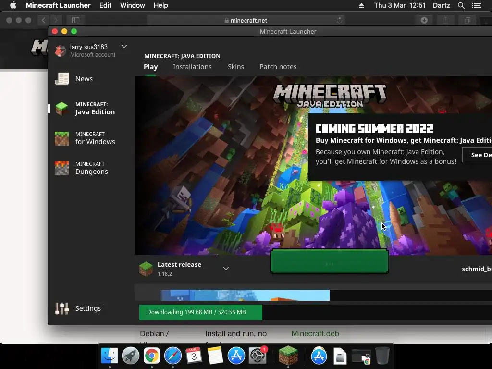Open Finder from the Dock

[x=110, y=356]
